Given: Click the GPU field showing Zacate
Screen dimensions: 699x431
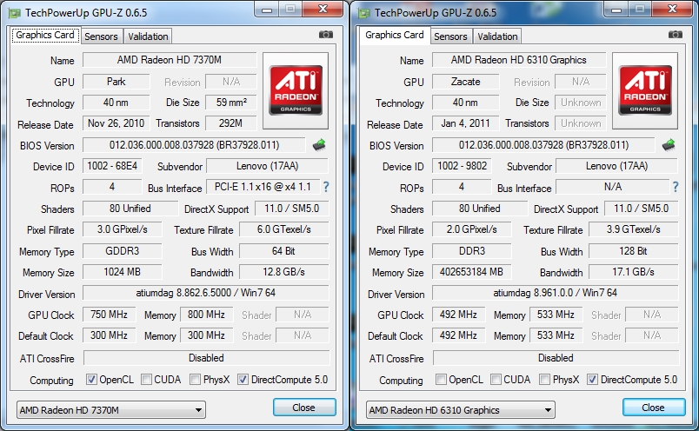Looking at the screenshot, I should coord(465,82).
